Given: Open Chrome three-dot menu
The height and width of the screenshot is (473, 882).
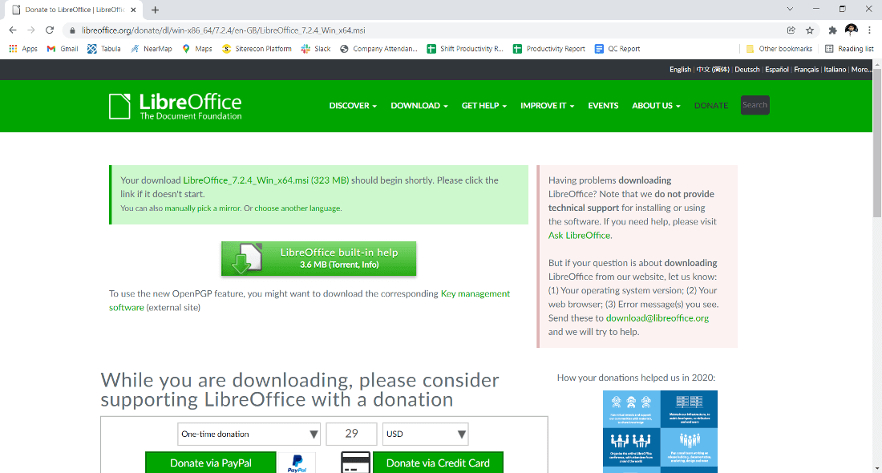Looking at the screenshot, I should coord(870,30).
